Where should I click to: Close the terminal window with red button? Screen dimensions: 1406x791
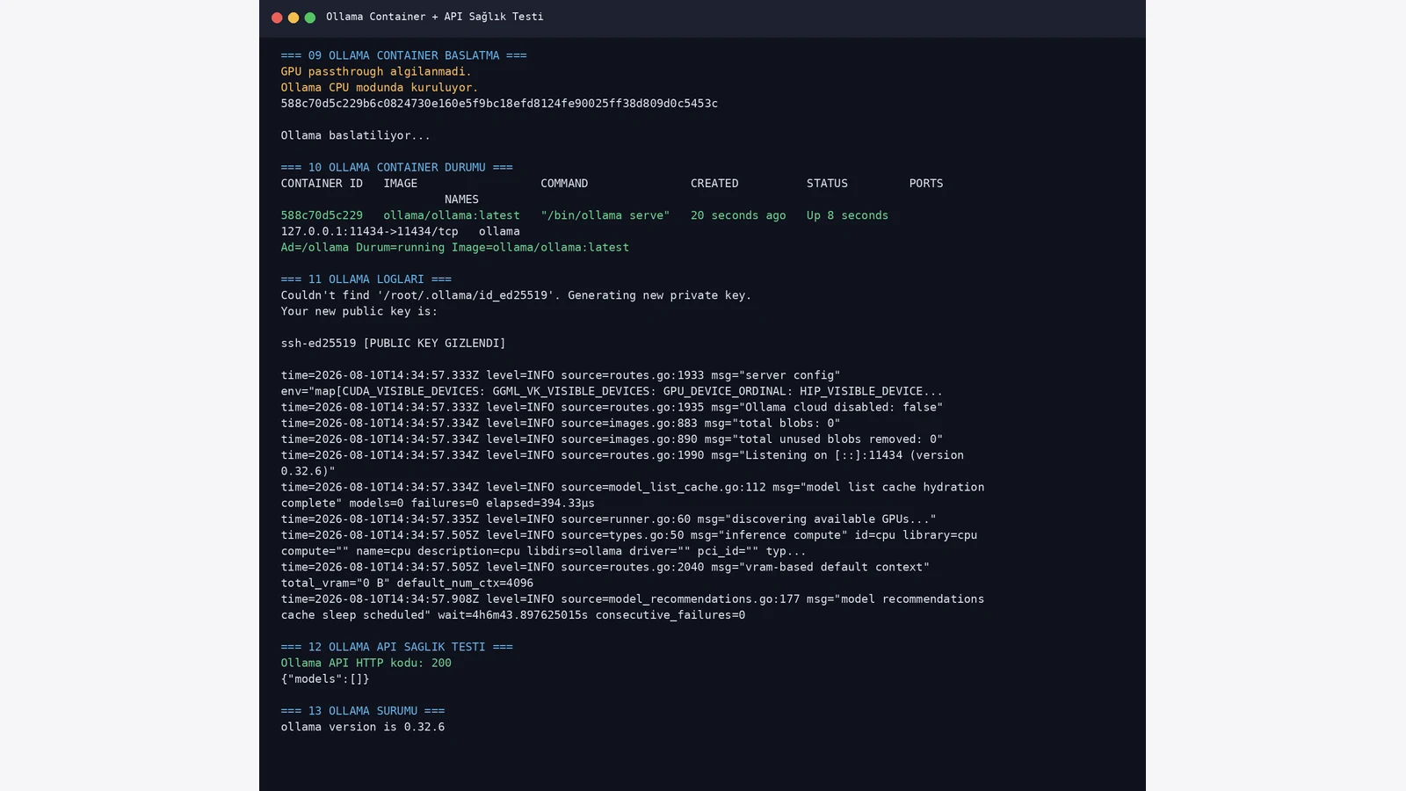277,18
